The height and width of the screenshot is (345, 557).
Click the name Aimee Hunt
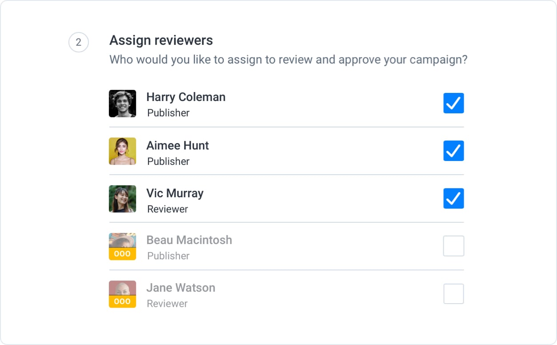(178, 145)
